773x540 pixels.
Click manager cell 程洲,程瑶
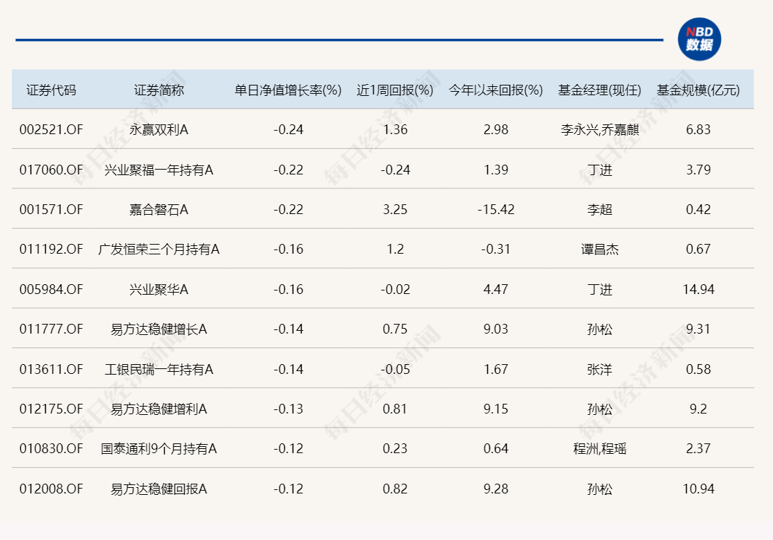(x=599, y=449)
